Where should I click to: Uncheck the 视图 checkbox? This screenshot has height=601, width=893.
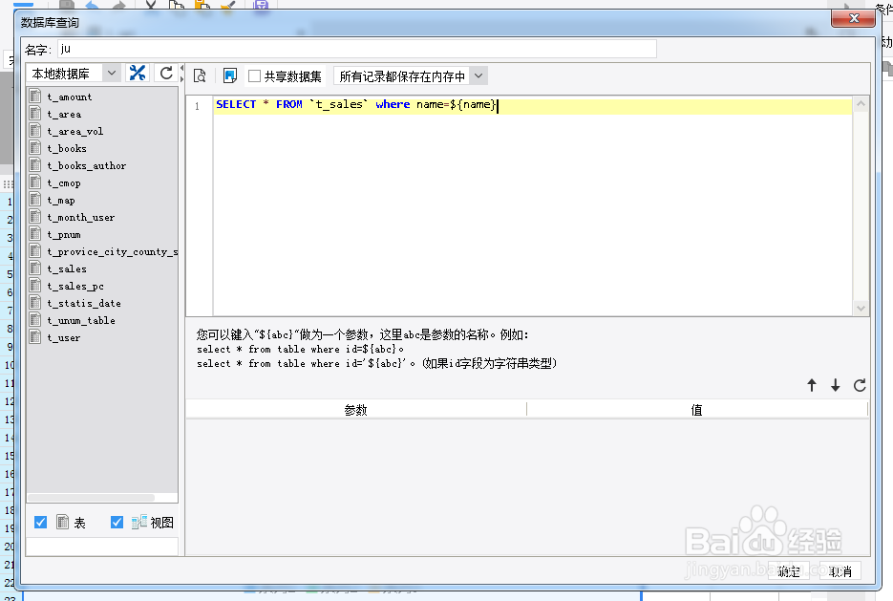pos(117,522)
